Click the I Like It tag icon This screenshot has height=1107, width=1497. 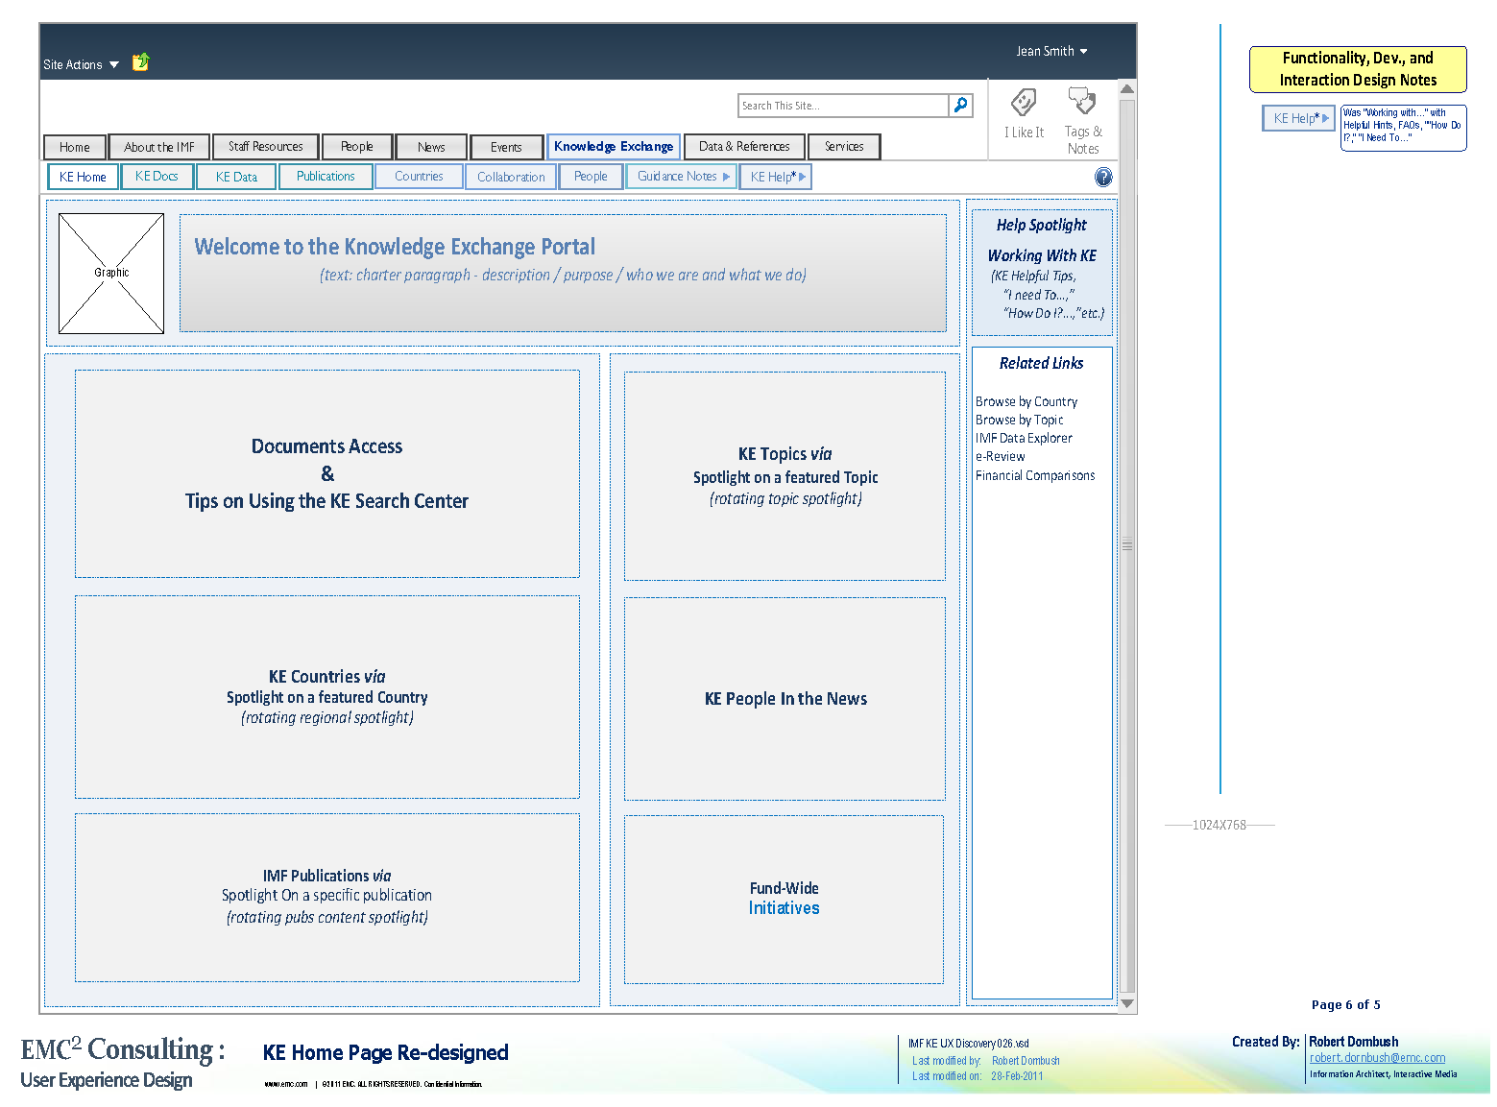(x=1024, y=102)
